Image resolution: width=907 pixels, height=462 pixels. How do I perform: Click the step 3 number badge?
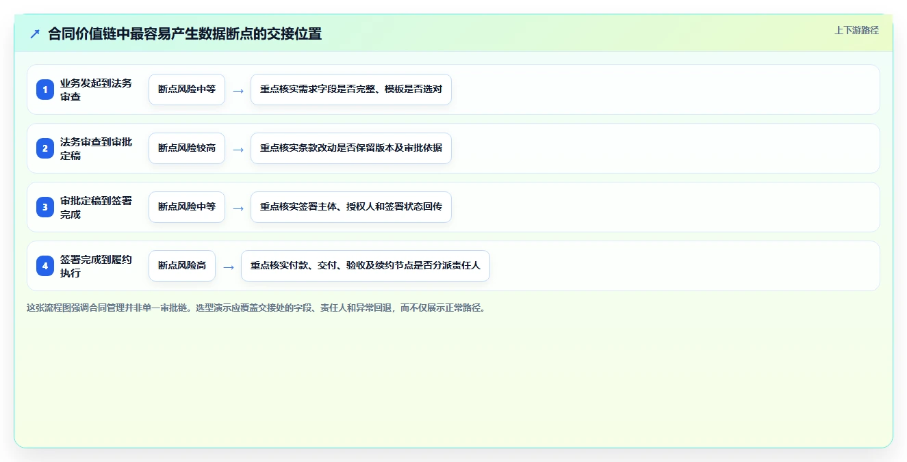[x=45, y=207]
